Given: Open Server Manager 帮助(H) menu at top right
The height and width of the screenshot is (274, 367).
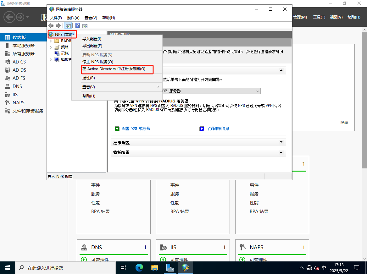Looking at the screenshot, I should point(354,17).
